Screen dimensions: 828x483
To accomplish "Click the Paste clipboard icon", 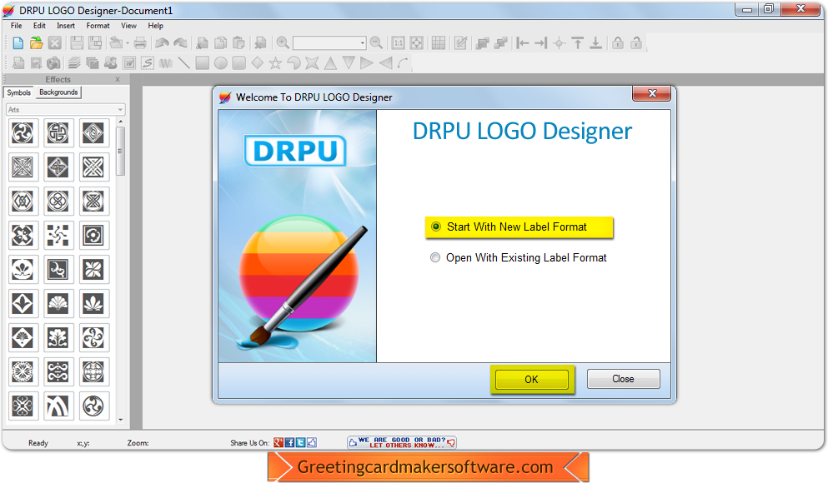I will (238, 43).
